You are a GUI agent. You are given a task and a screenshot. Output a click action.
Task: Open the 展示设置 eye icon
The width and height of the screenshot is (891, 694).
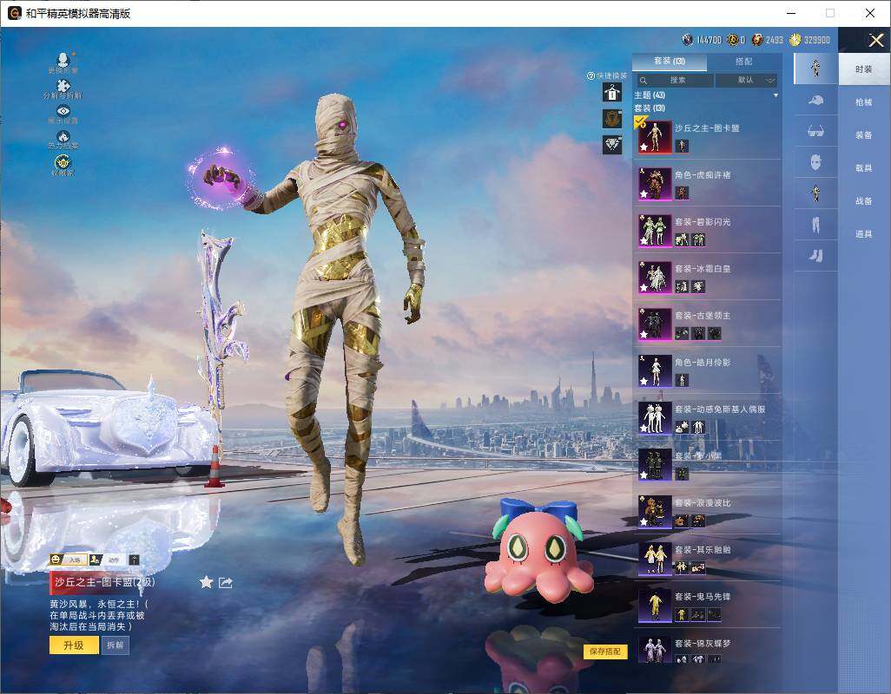tap(63, 111)
